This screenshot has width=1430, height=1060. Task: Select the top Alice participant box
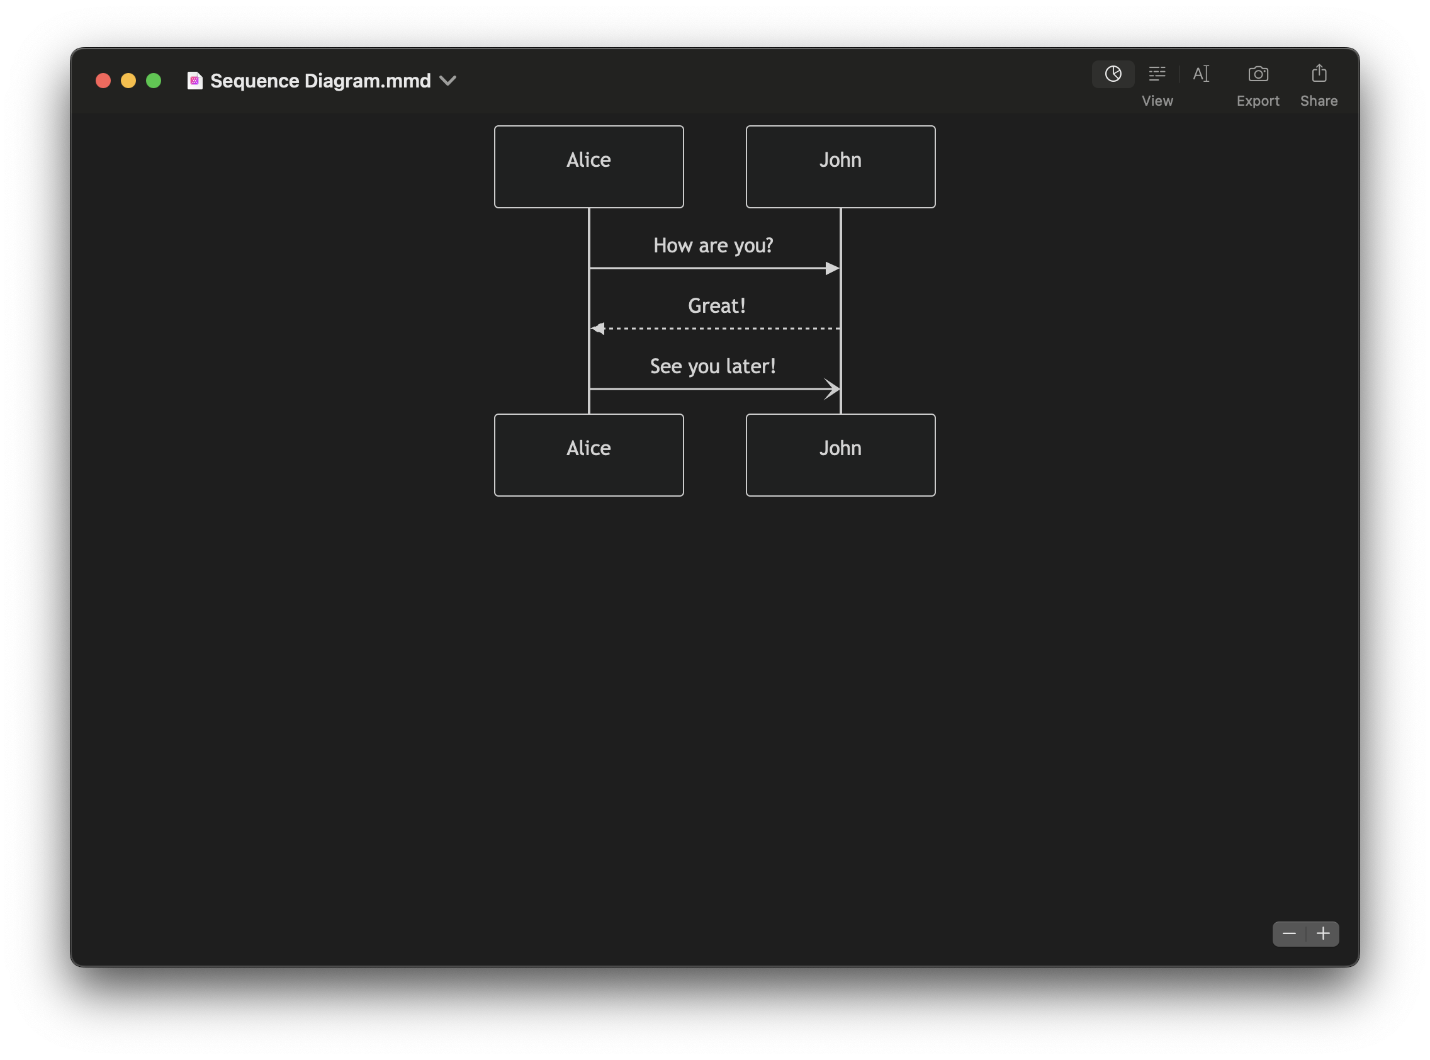tap(588, 167)
